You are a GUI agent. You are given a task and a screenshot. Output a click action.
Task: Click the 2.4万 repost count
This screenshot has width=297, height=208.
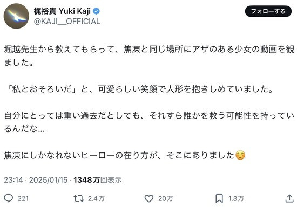96,198
